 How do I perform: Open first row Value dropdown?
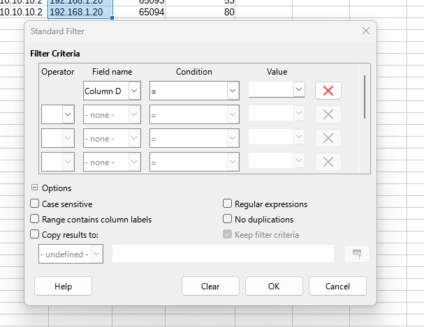coord(299,91)
